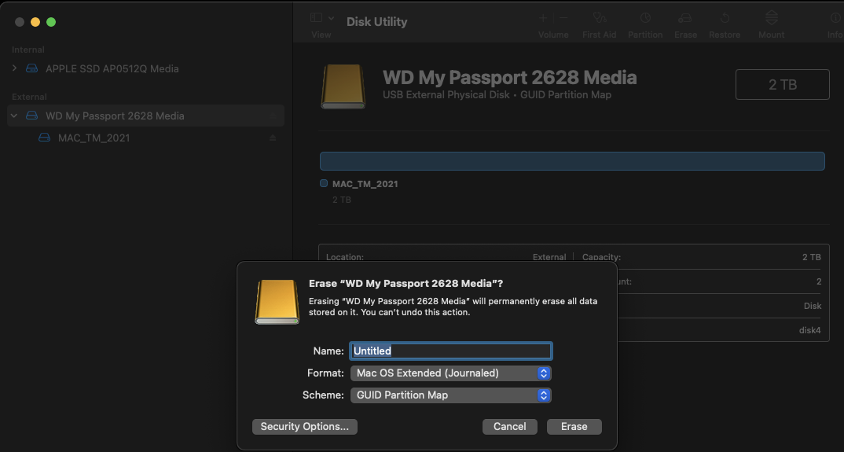Select the MAC_TM_2021 volume in sidebar
Image resolution: width=844 pixels, height=452 pixels.
coord(94,138)
